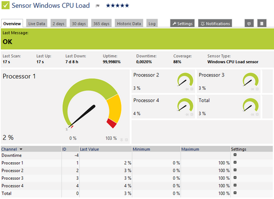Image resolution: width=274 pixels, height=199 pixels.
Task: Click the Total row name in table
Action: [7, 194]
